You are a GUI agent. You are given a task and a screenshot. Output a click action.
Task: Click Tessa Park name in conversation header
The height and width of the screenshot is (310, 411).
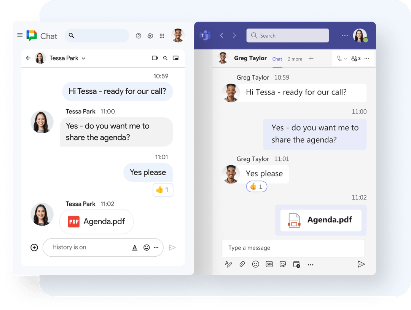[x=64, y=58]
